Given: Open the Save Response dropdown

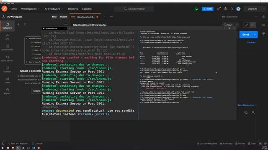Looking at the screenshot, I should coord(247,105).
